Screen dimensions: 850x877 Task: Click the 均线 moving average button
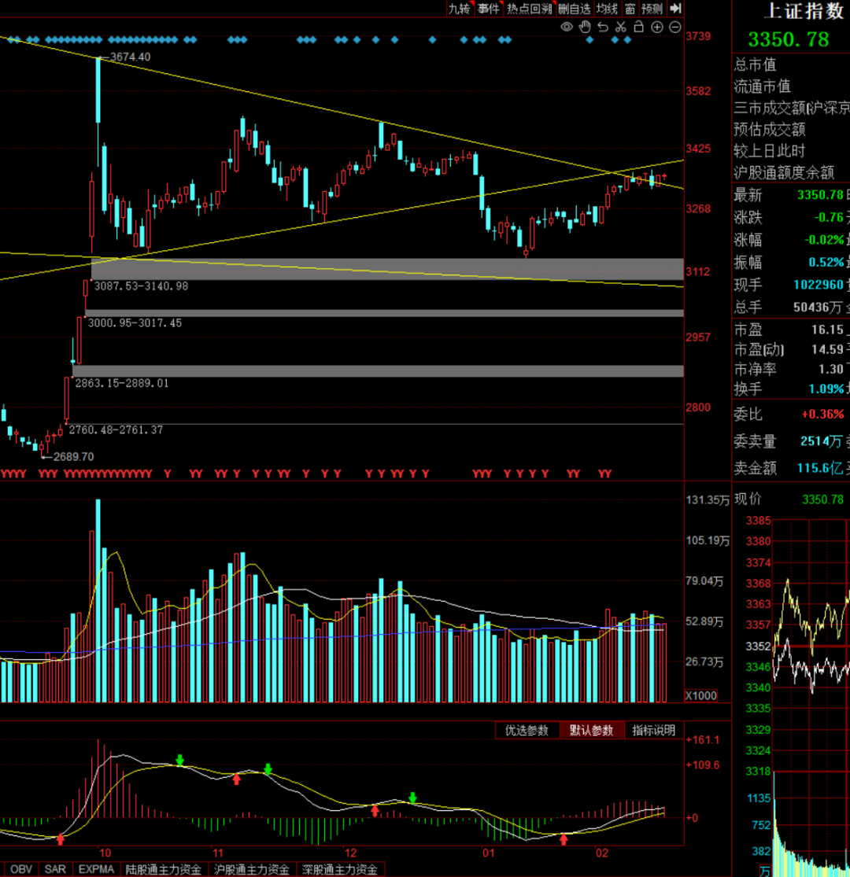pyautogui.click(x=607, y=9)
